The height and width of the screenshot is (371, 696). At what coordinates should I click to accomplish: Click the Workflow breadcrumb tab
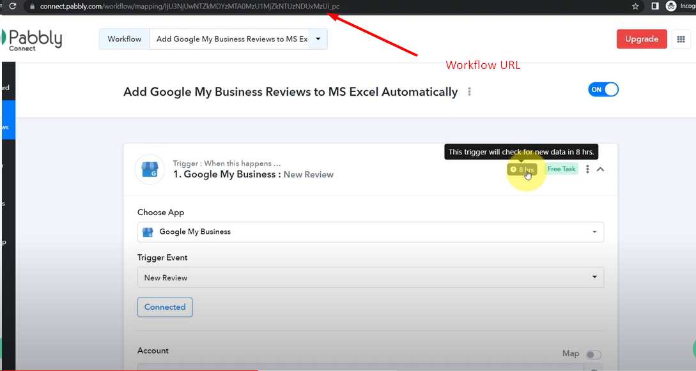(124, 39)
